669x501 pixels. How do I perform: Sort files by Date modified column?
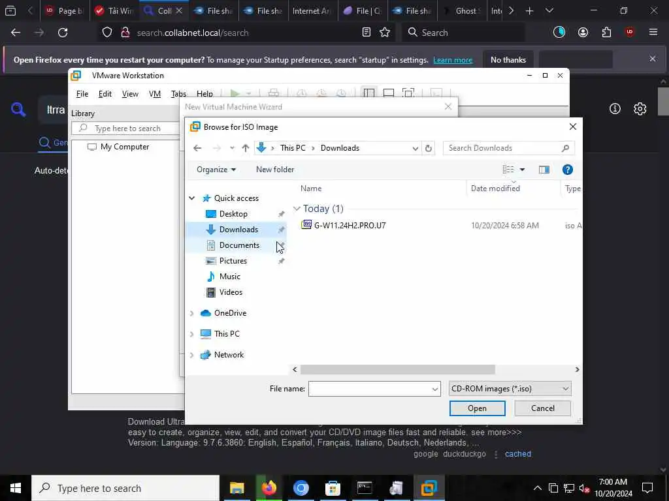click(x=495, y=189)
